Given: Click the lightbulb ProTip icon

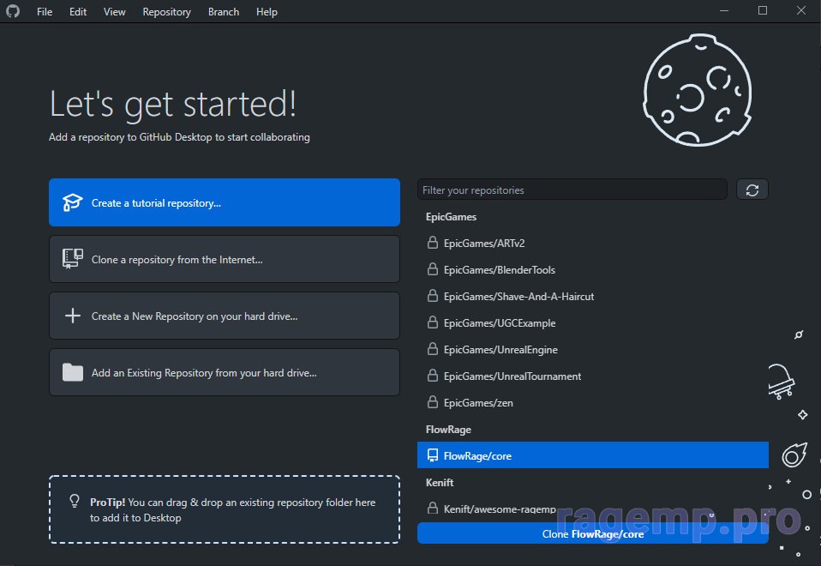Looking at the screenshot, I should (75, 502).
